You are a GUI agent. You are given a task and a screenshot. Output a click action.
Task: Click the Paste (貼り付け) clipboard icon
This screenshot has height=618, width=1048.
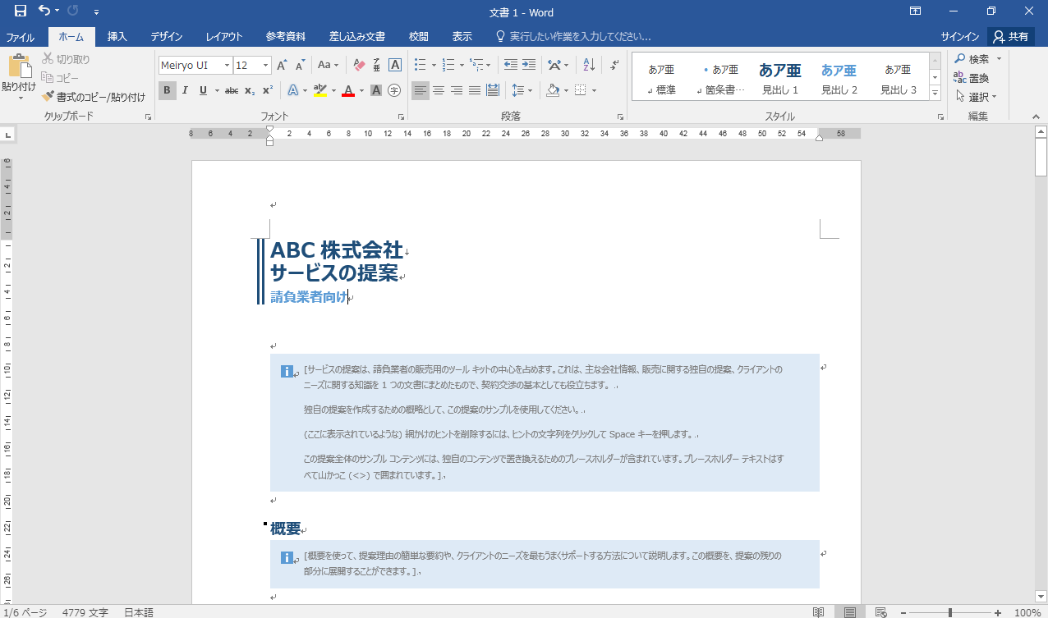(x=19, y=66)
